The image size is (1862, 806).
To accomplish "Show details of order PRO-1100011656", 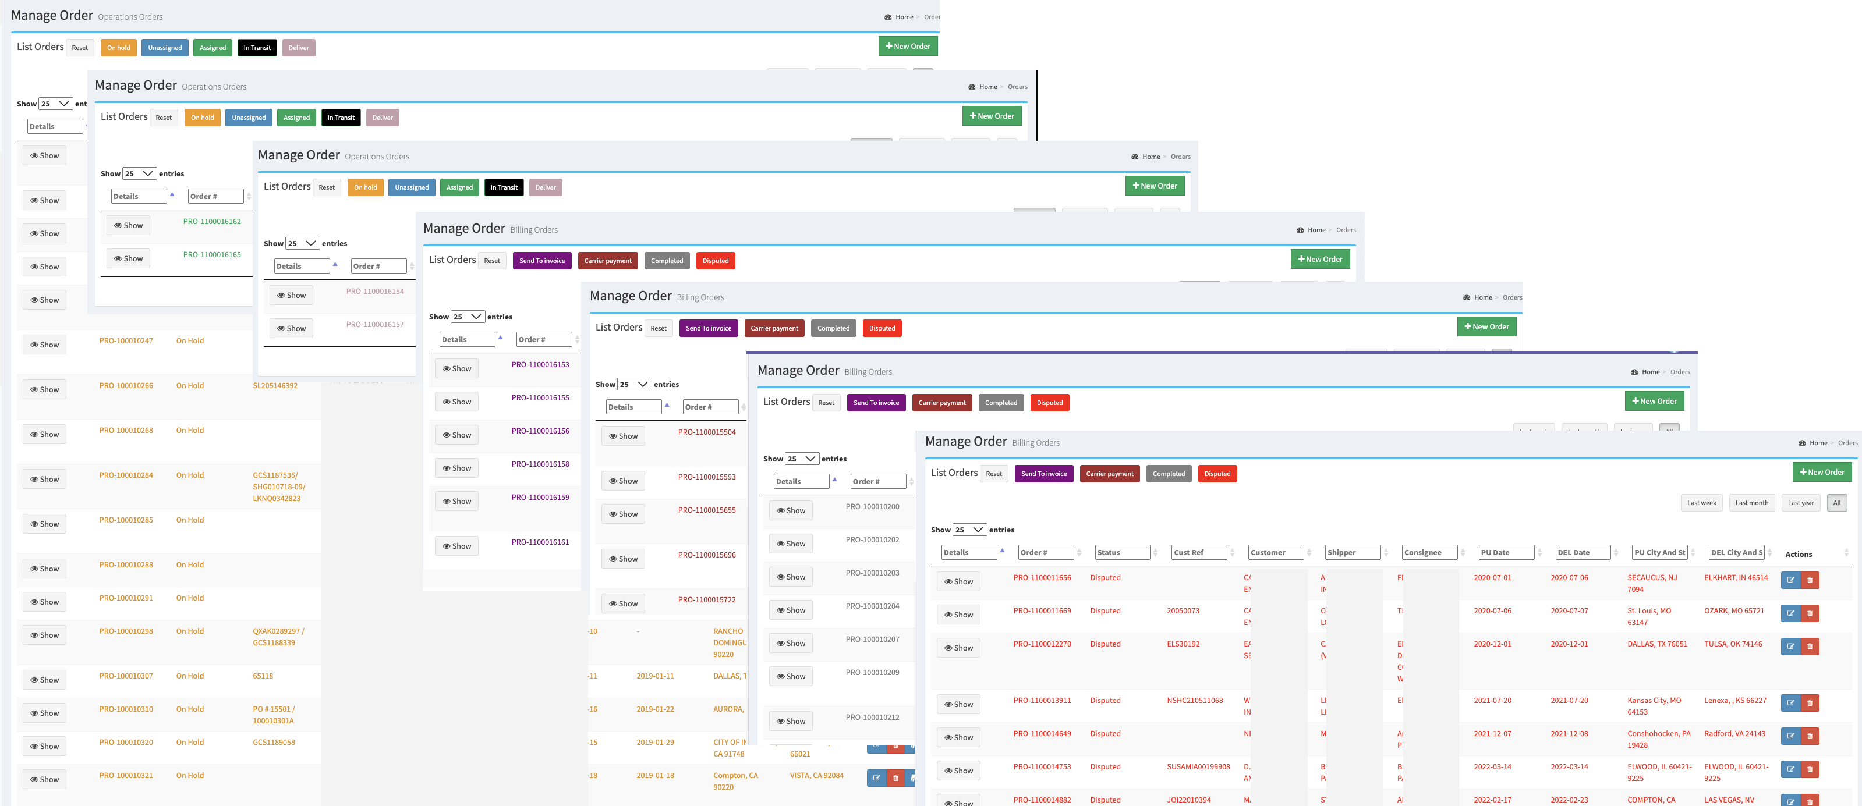I will 958,581.
